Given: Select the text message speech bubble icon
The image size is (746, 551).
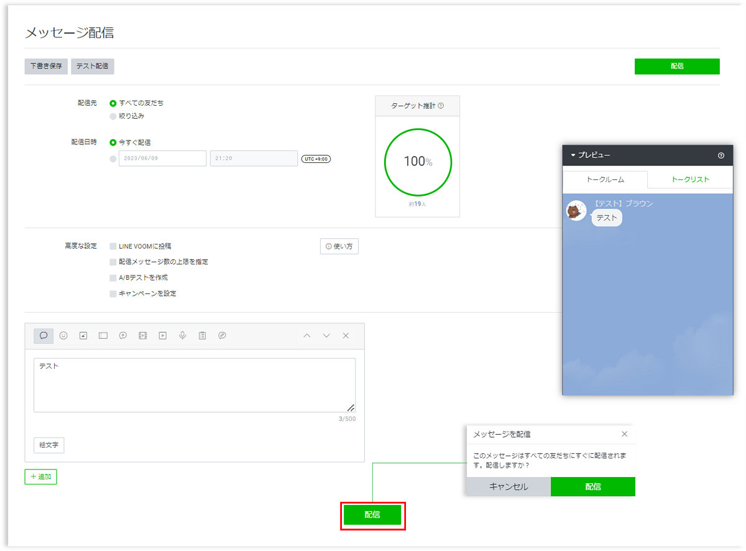Looking at the screenshot, I should pyautogui.click(x=44, y=336).
